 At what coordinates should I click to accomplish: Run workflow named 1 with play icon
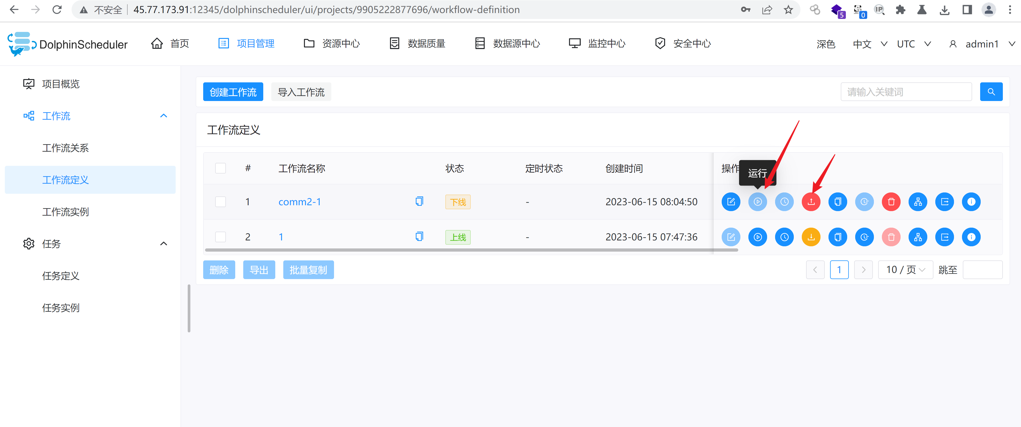(x=757, y=237)
